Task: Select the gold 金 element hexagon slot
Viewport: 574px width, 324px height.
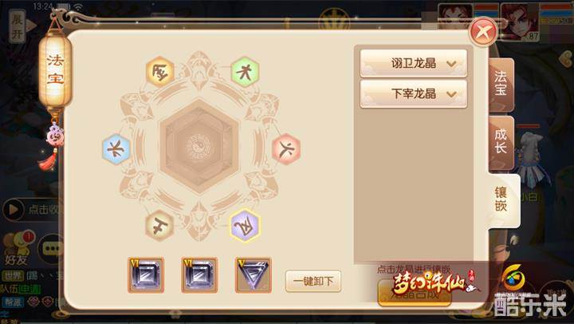Action: [x=160, y=71]
